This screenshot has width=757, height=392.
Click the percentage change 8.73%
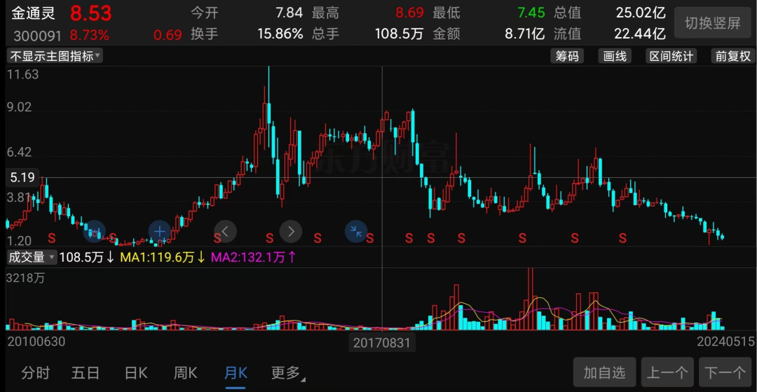(x=89, y=35)
